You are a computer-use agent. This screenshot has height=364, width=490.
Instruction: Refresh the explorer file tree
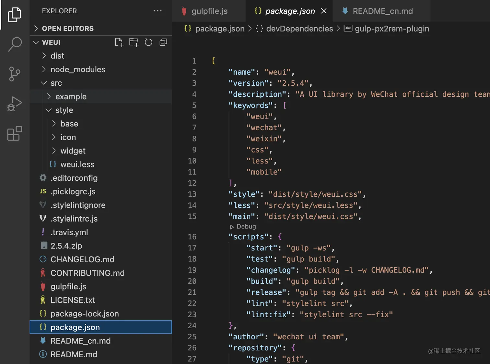click(148, 42)
